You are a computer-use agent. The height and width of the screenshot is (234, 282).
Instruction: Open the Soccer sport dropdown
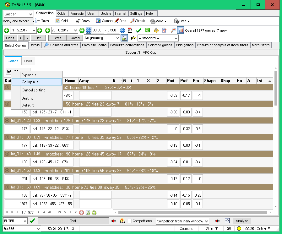click(x=18, y=14)
